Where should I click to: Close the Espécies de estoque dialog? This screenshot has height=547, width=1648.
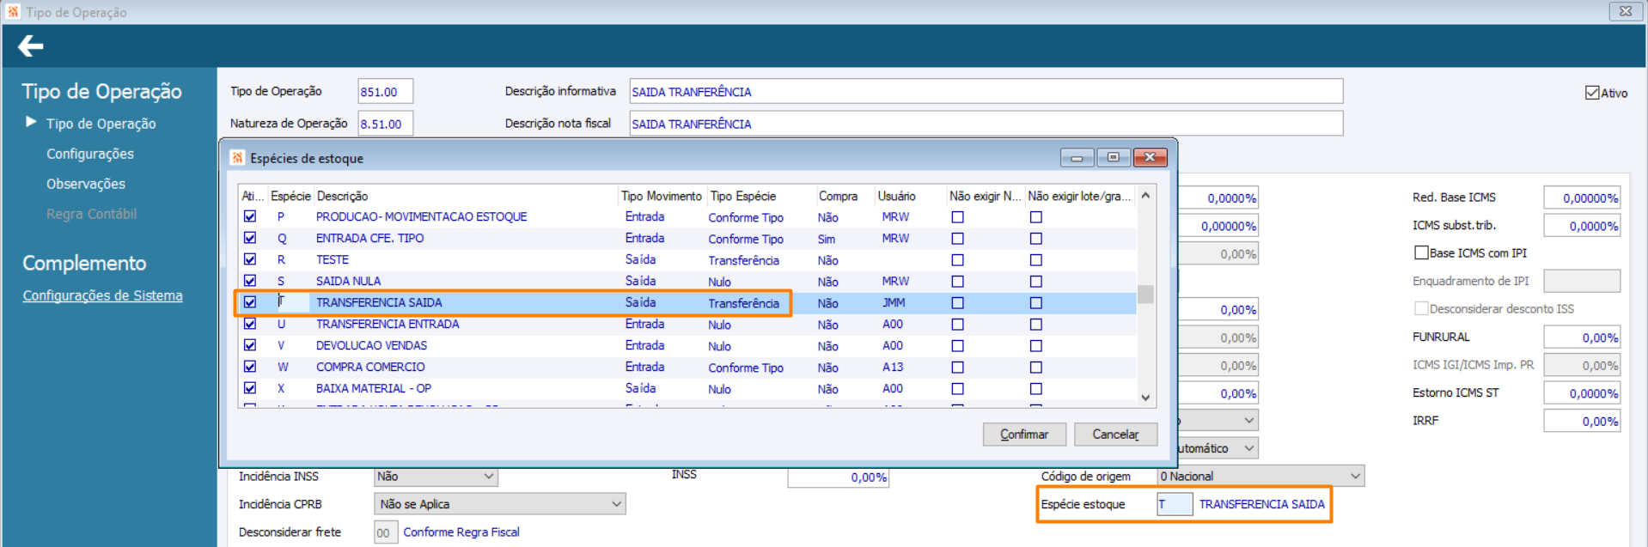coord(1150,157)
